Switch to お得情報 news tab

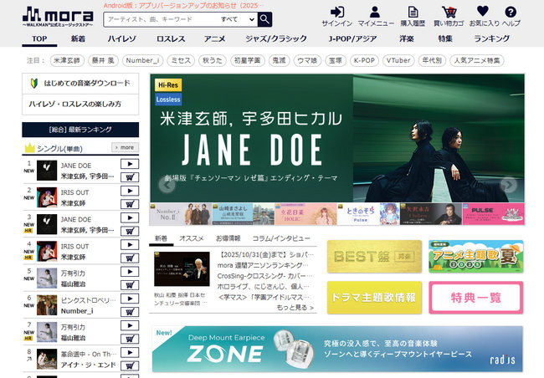point(228,238)
